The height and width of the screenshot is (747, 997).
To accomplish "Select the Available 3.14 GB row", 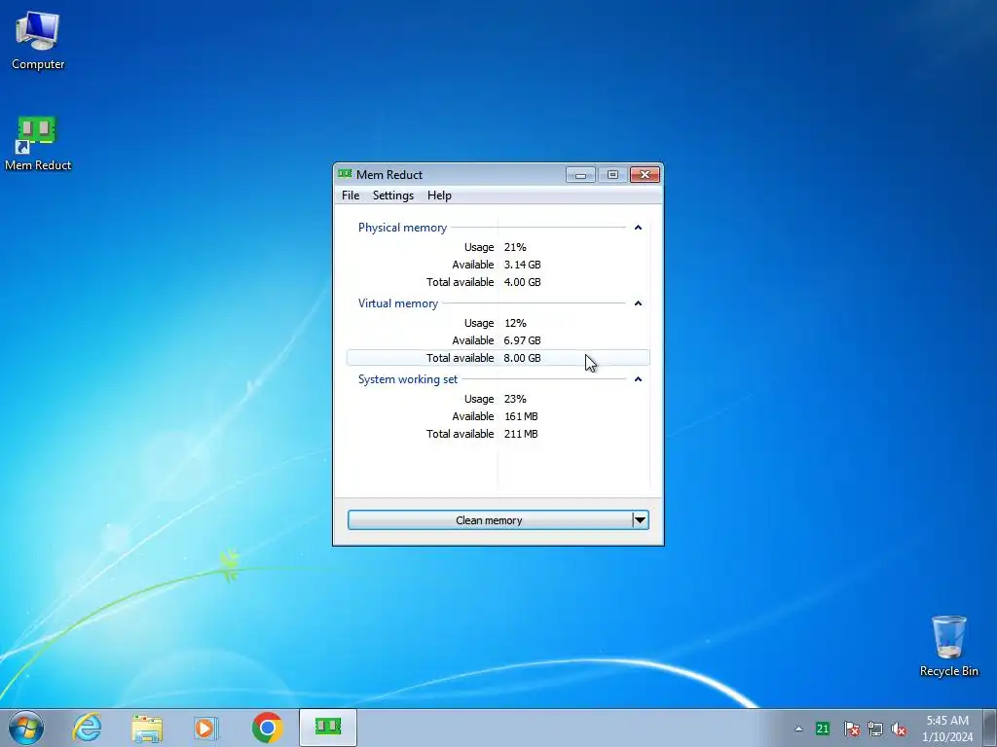I will click(x=498, y=265).
